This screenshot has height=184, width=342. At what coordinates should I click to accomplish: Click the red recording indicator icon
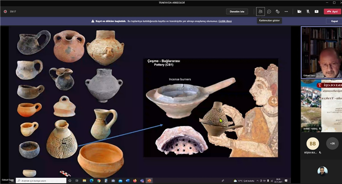point(5,11)
